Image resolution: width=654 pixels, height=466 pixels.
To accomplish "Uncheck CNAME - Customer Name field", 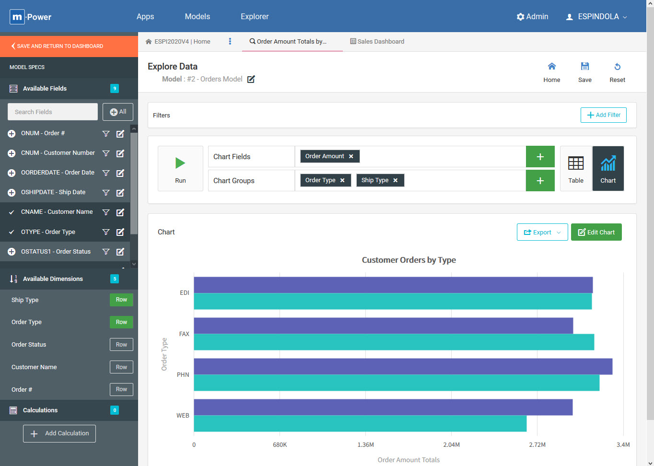I will [x=12, y=212].
